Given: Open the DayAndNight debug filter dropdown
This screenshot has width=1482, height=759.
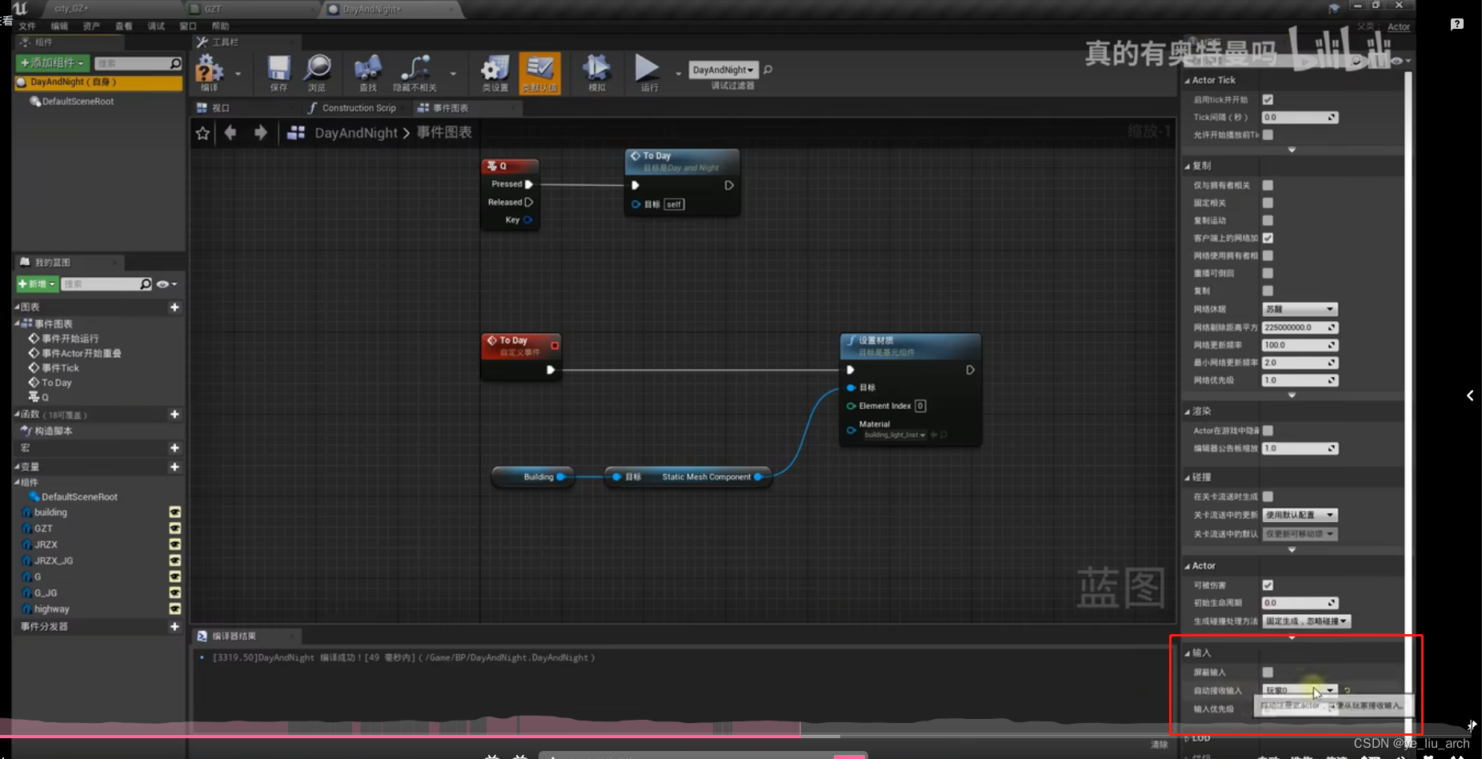Looking at the screenshot, I should tap(723, 70).
